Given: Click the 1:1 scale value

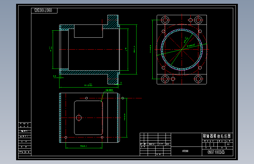Looking at the screenshot, I should [228, 144].
